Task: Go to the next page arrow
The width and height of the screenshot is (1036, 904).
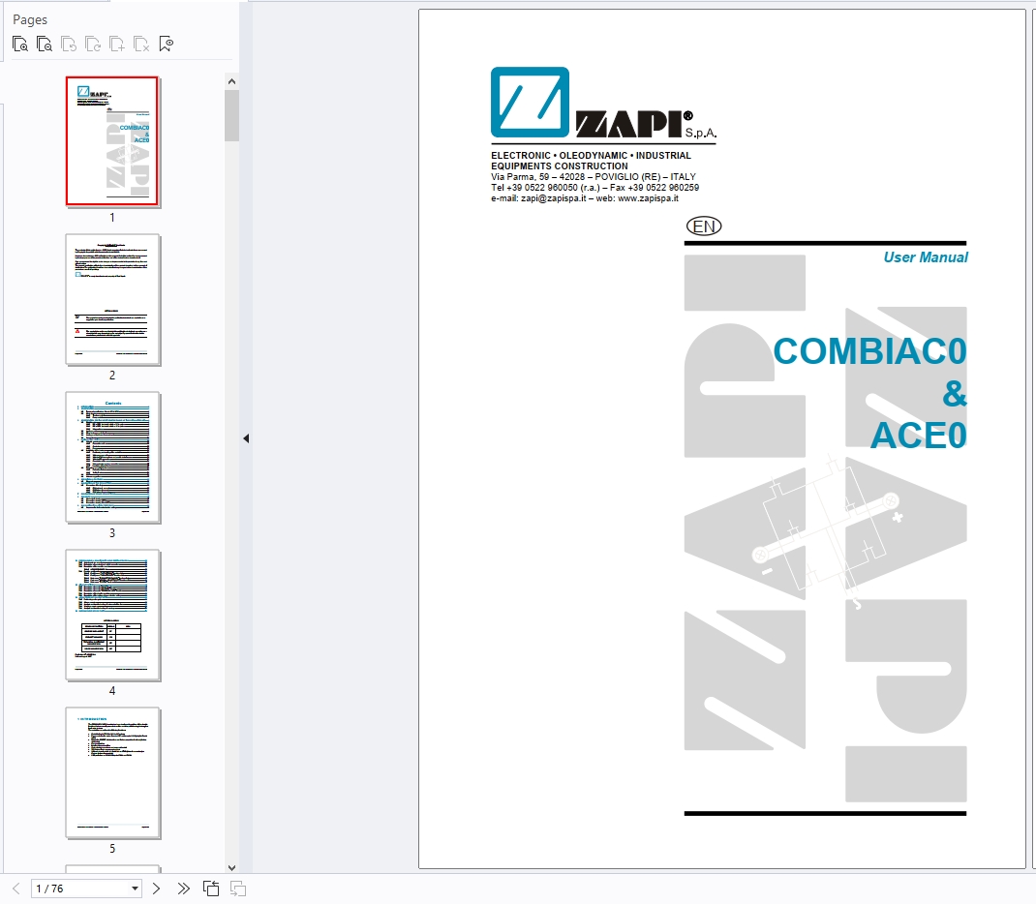Action: coord(157,889)
